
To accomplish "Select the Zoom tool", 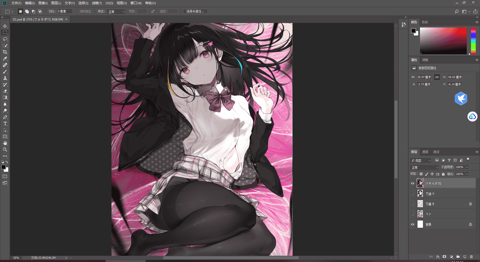I will [x=5, y=149].
